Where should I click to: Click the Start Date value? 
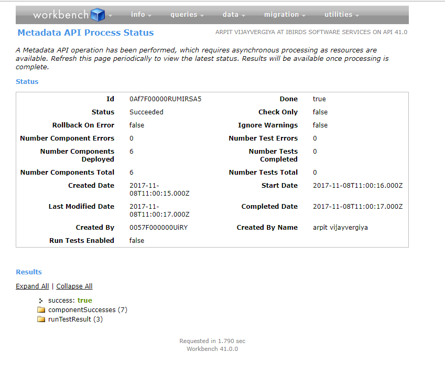357,186
